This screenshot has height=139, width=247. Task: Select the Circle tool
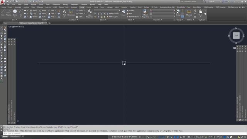15,12
